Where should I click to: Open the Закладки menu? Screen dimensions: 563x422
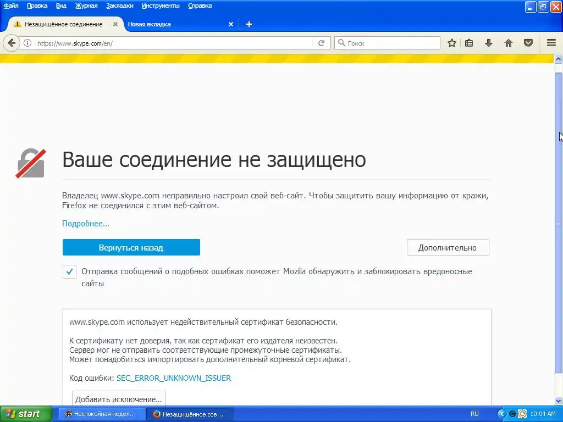(x=119, y=5)
